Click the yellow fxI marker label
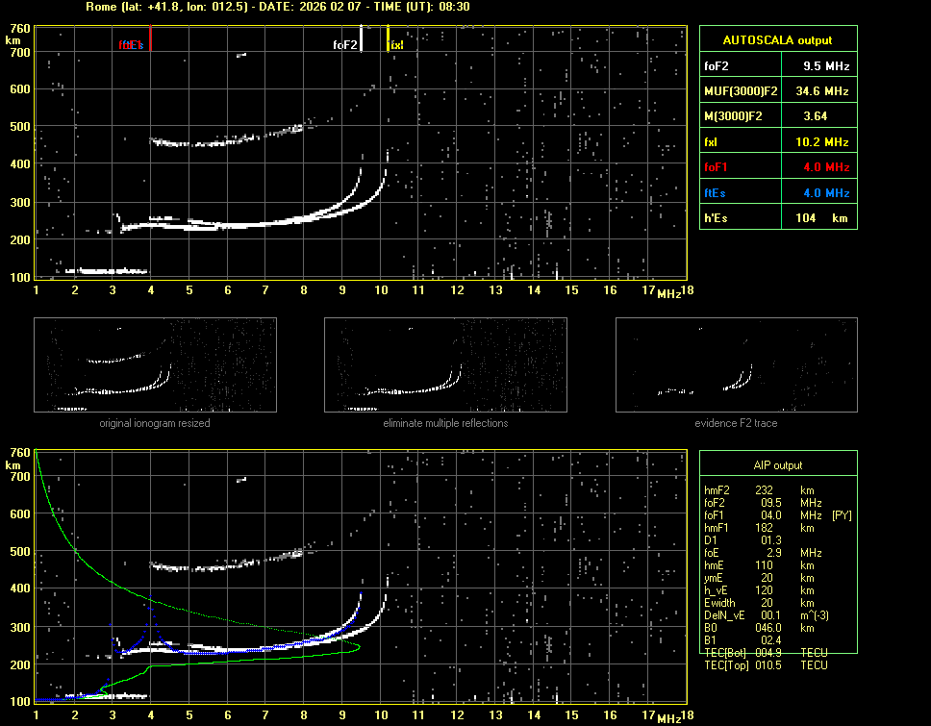This screenshot has width=931, height=726. (x=396, y=44)
